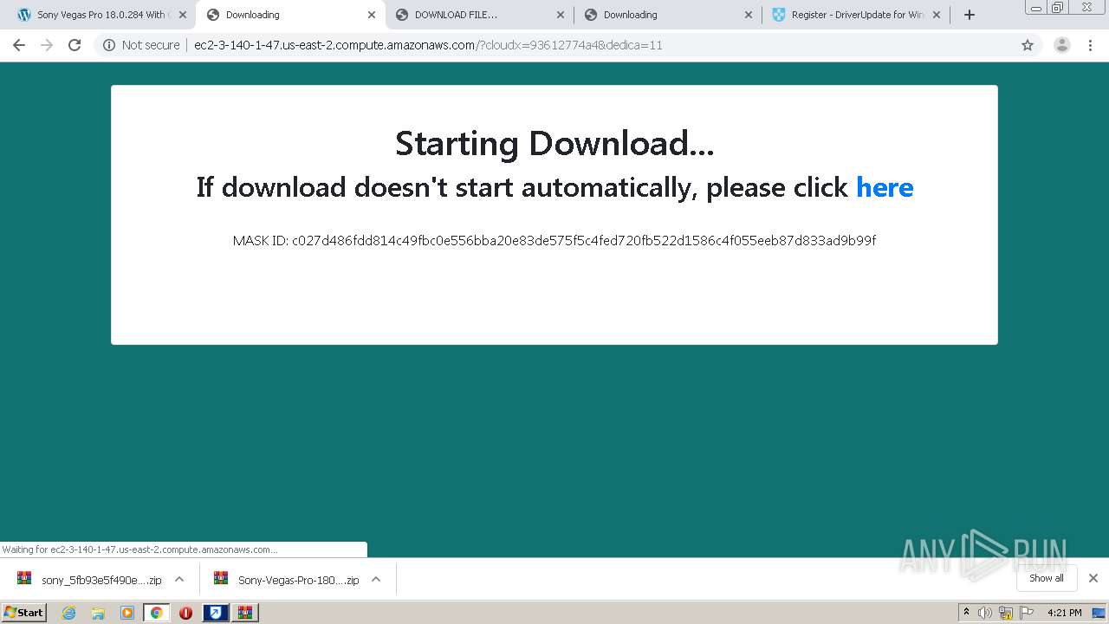Viewport: 1109px width, 624px height.
Task: Close the Register - DriverUpdate tab
Action: pos(937,15)
